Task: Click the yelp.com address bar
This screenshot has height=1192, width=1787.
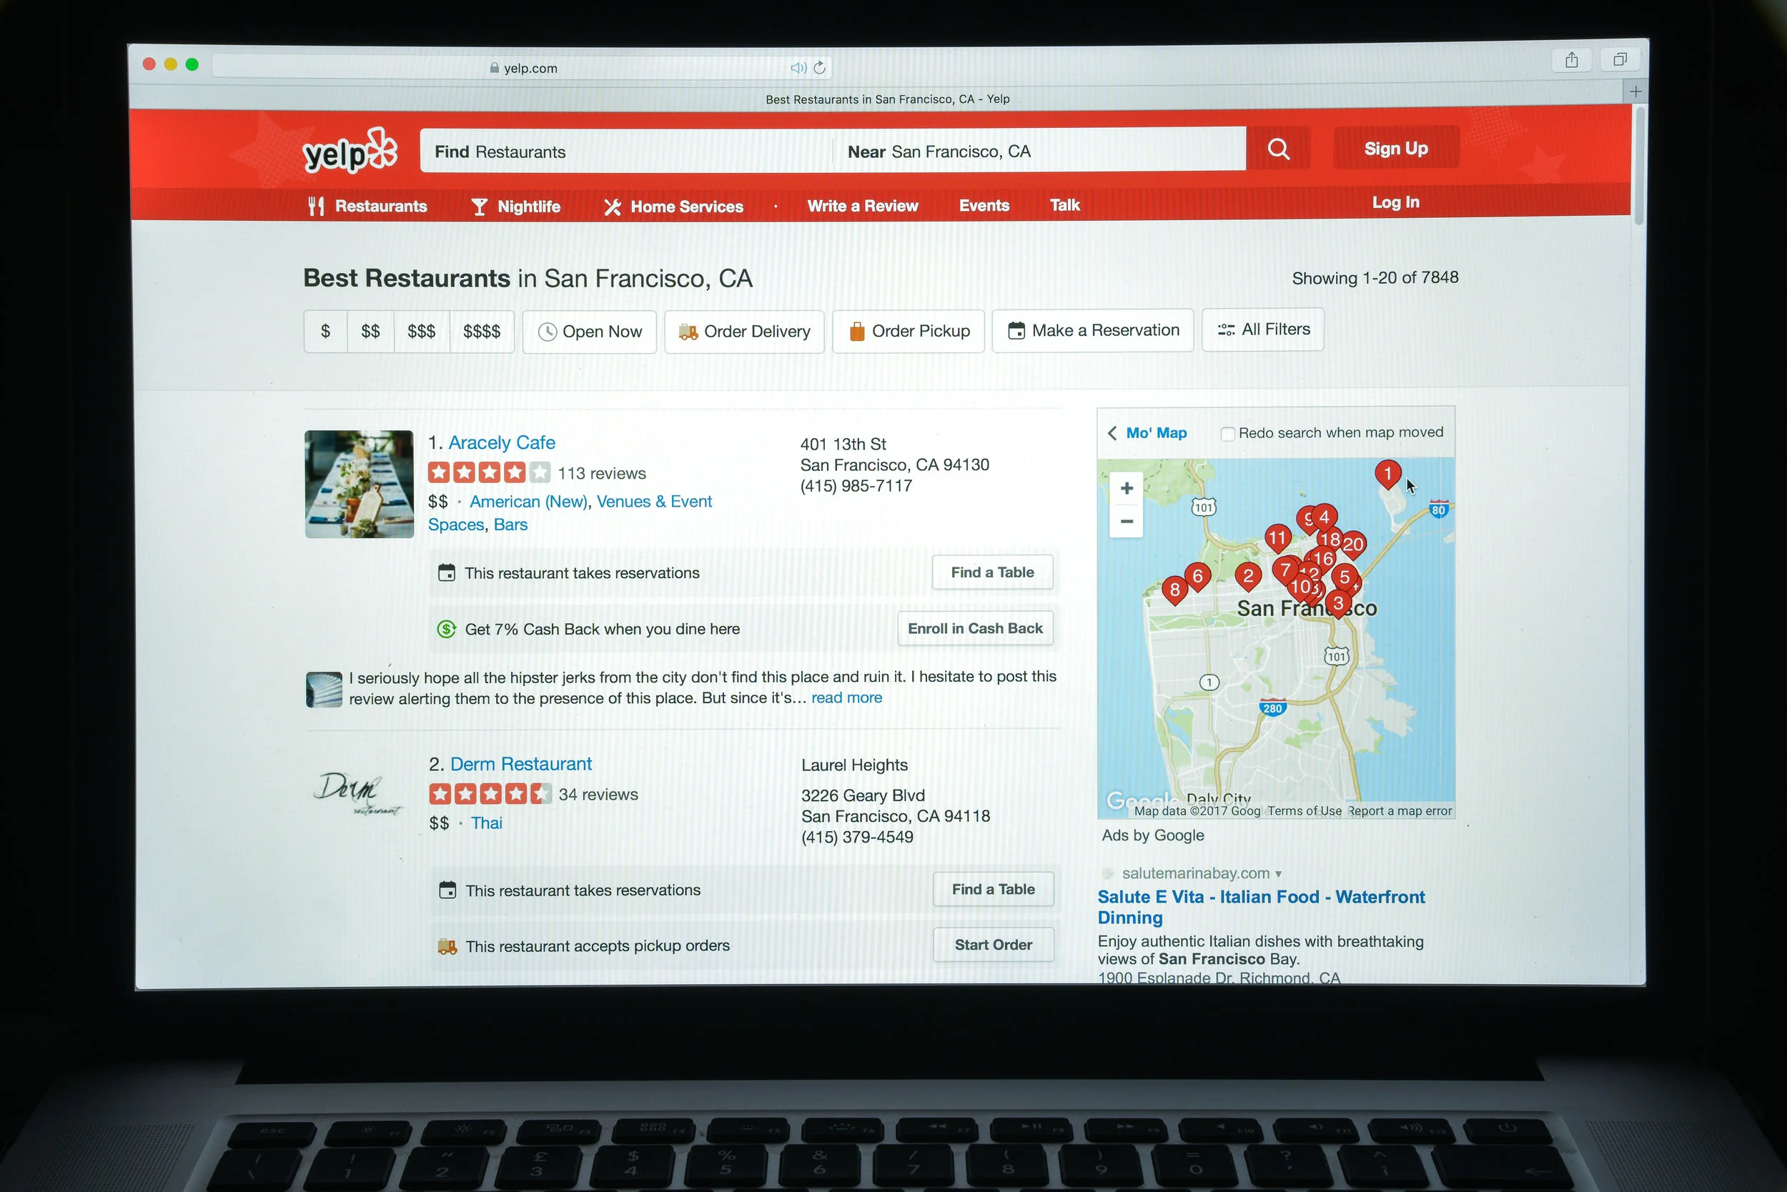Action: coord(522,68)
